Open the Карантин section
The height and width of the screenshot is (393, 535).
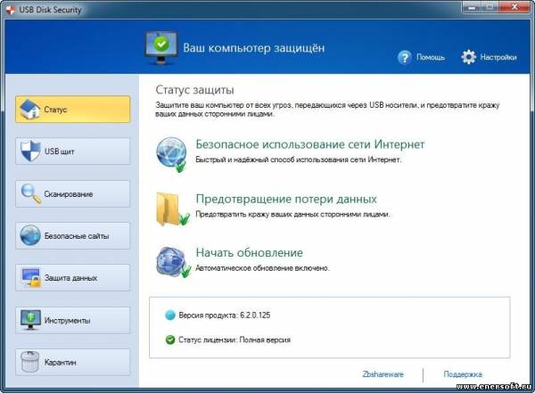coord(73,362)
